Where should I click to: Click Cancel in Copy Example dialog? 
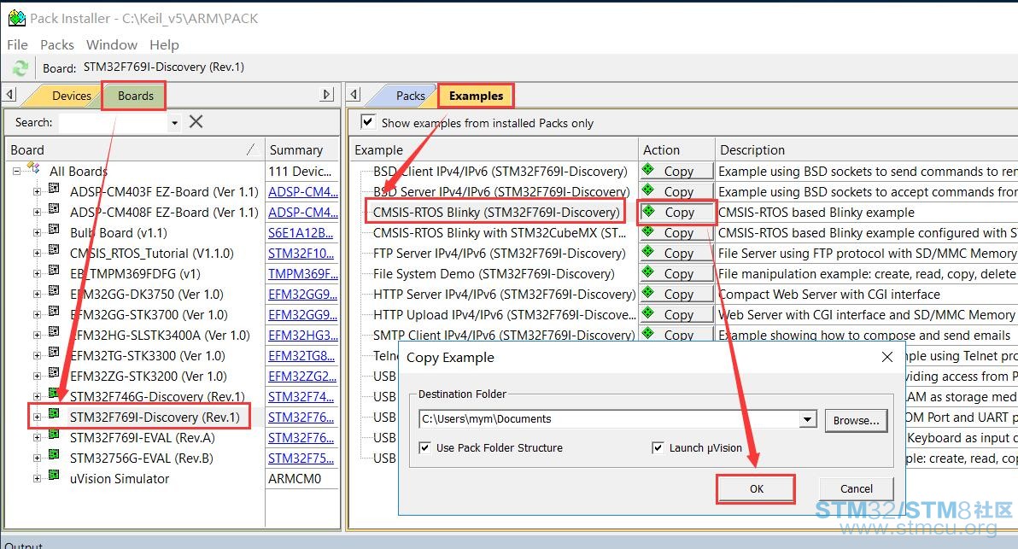[x=857, y=488]
